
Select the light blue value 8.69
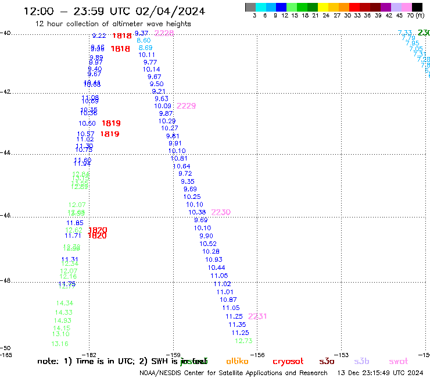point(145,48)
